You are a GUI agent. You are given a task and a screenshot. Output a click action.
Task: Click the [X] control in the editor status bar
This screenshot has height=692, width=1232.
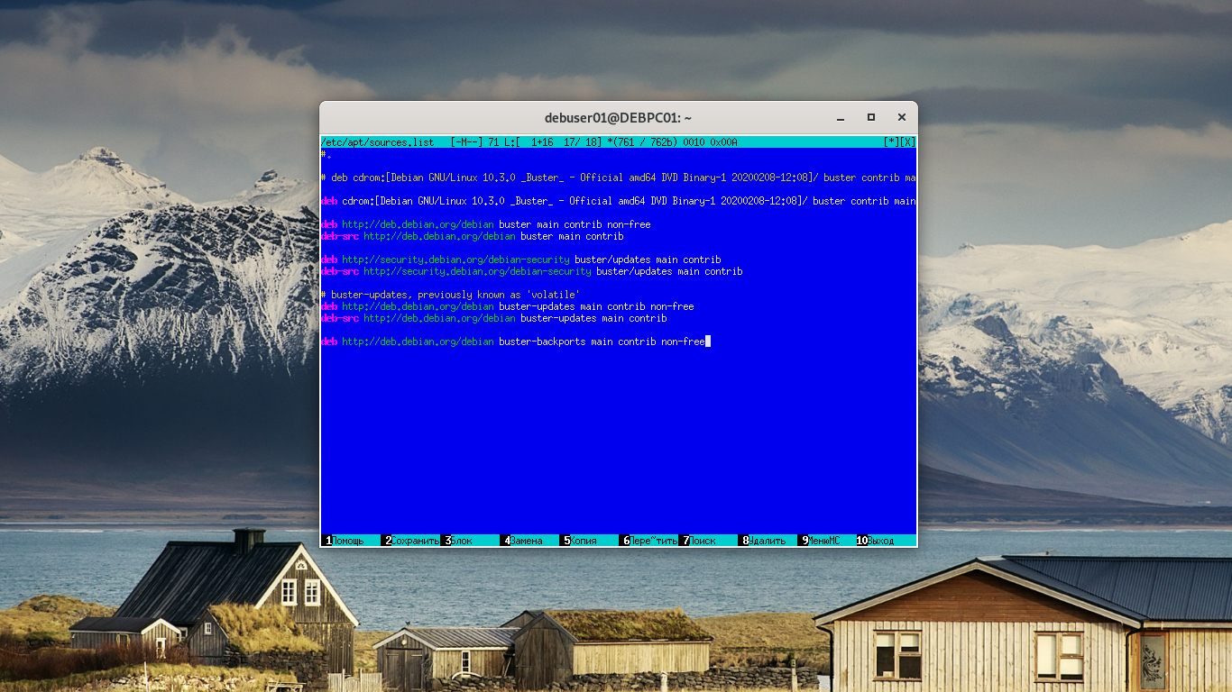coord(906,141)
